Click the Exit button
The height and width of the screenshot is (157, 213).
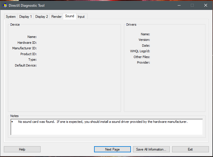190,149
